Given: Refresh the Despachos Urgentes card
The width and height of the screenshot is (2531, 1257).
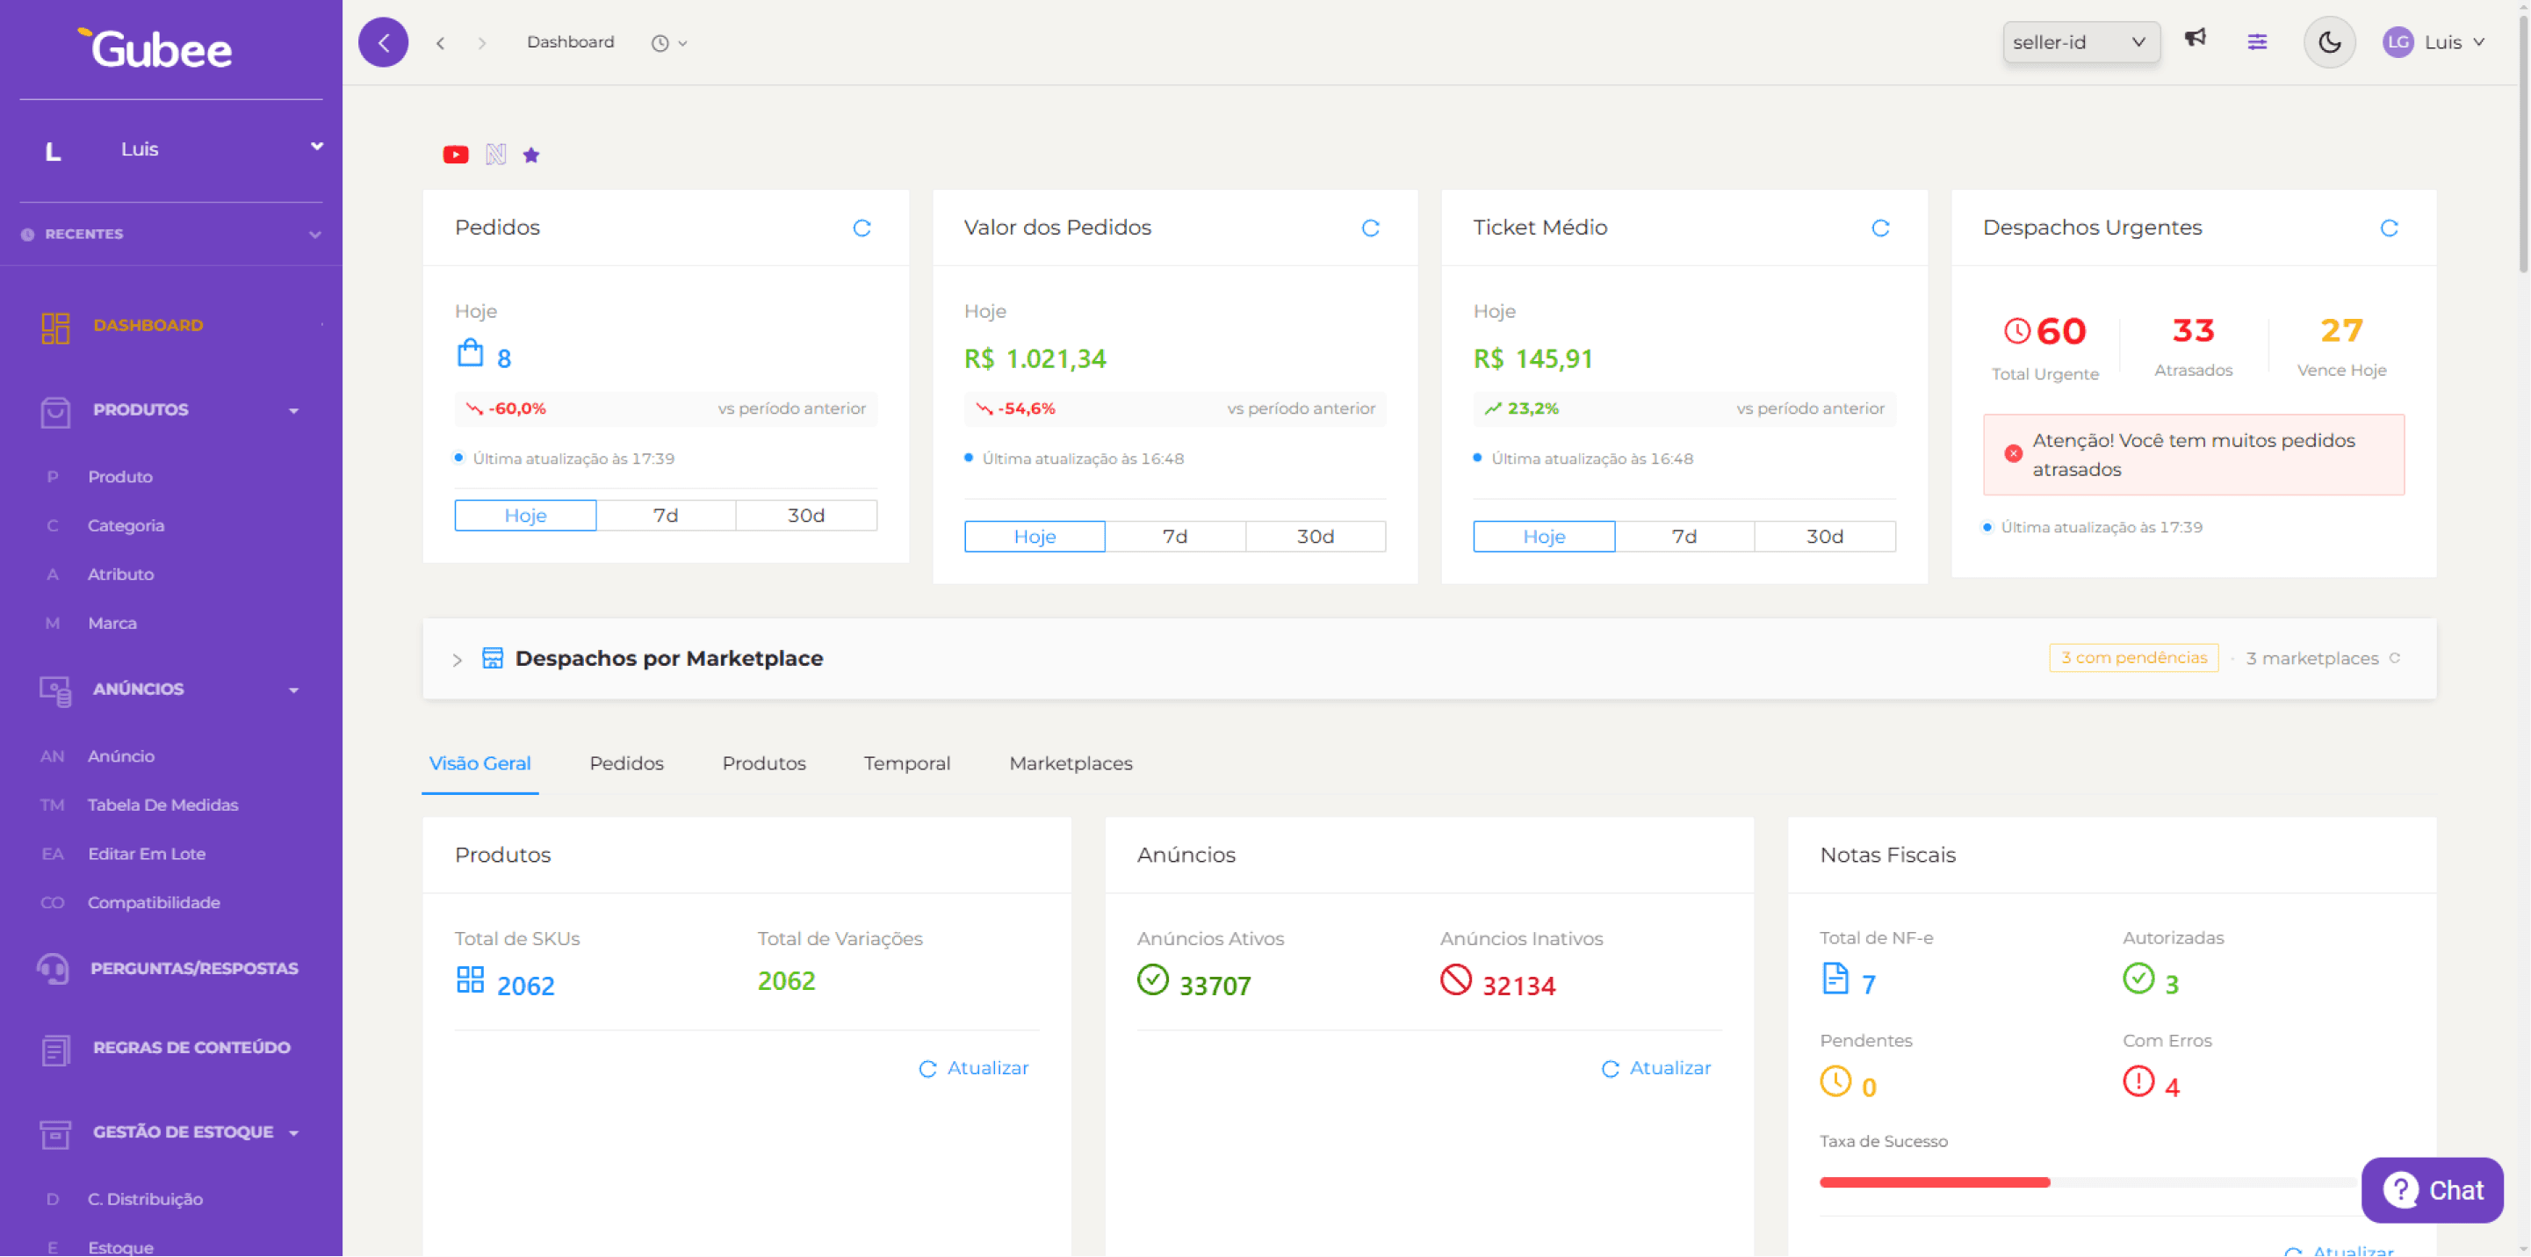Looking at the screenshot, I should click(2389, 228).
